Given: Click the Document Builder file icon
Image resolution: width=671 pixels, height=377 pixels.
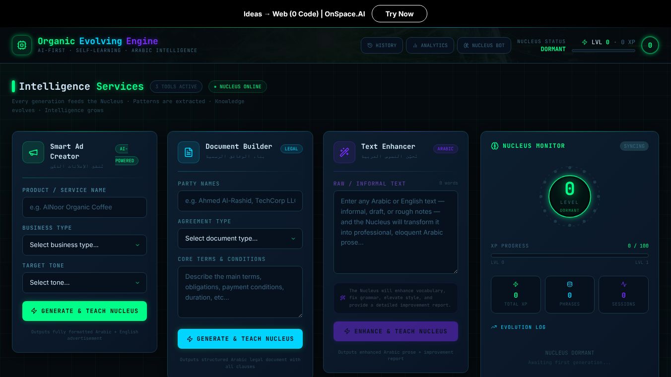Looking at the screenshot, I should 189,152.
